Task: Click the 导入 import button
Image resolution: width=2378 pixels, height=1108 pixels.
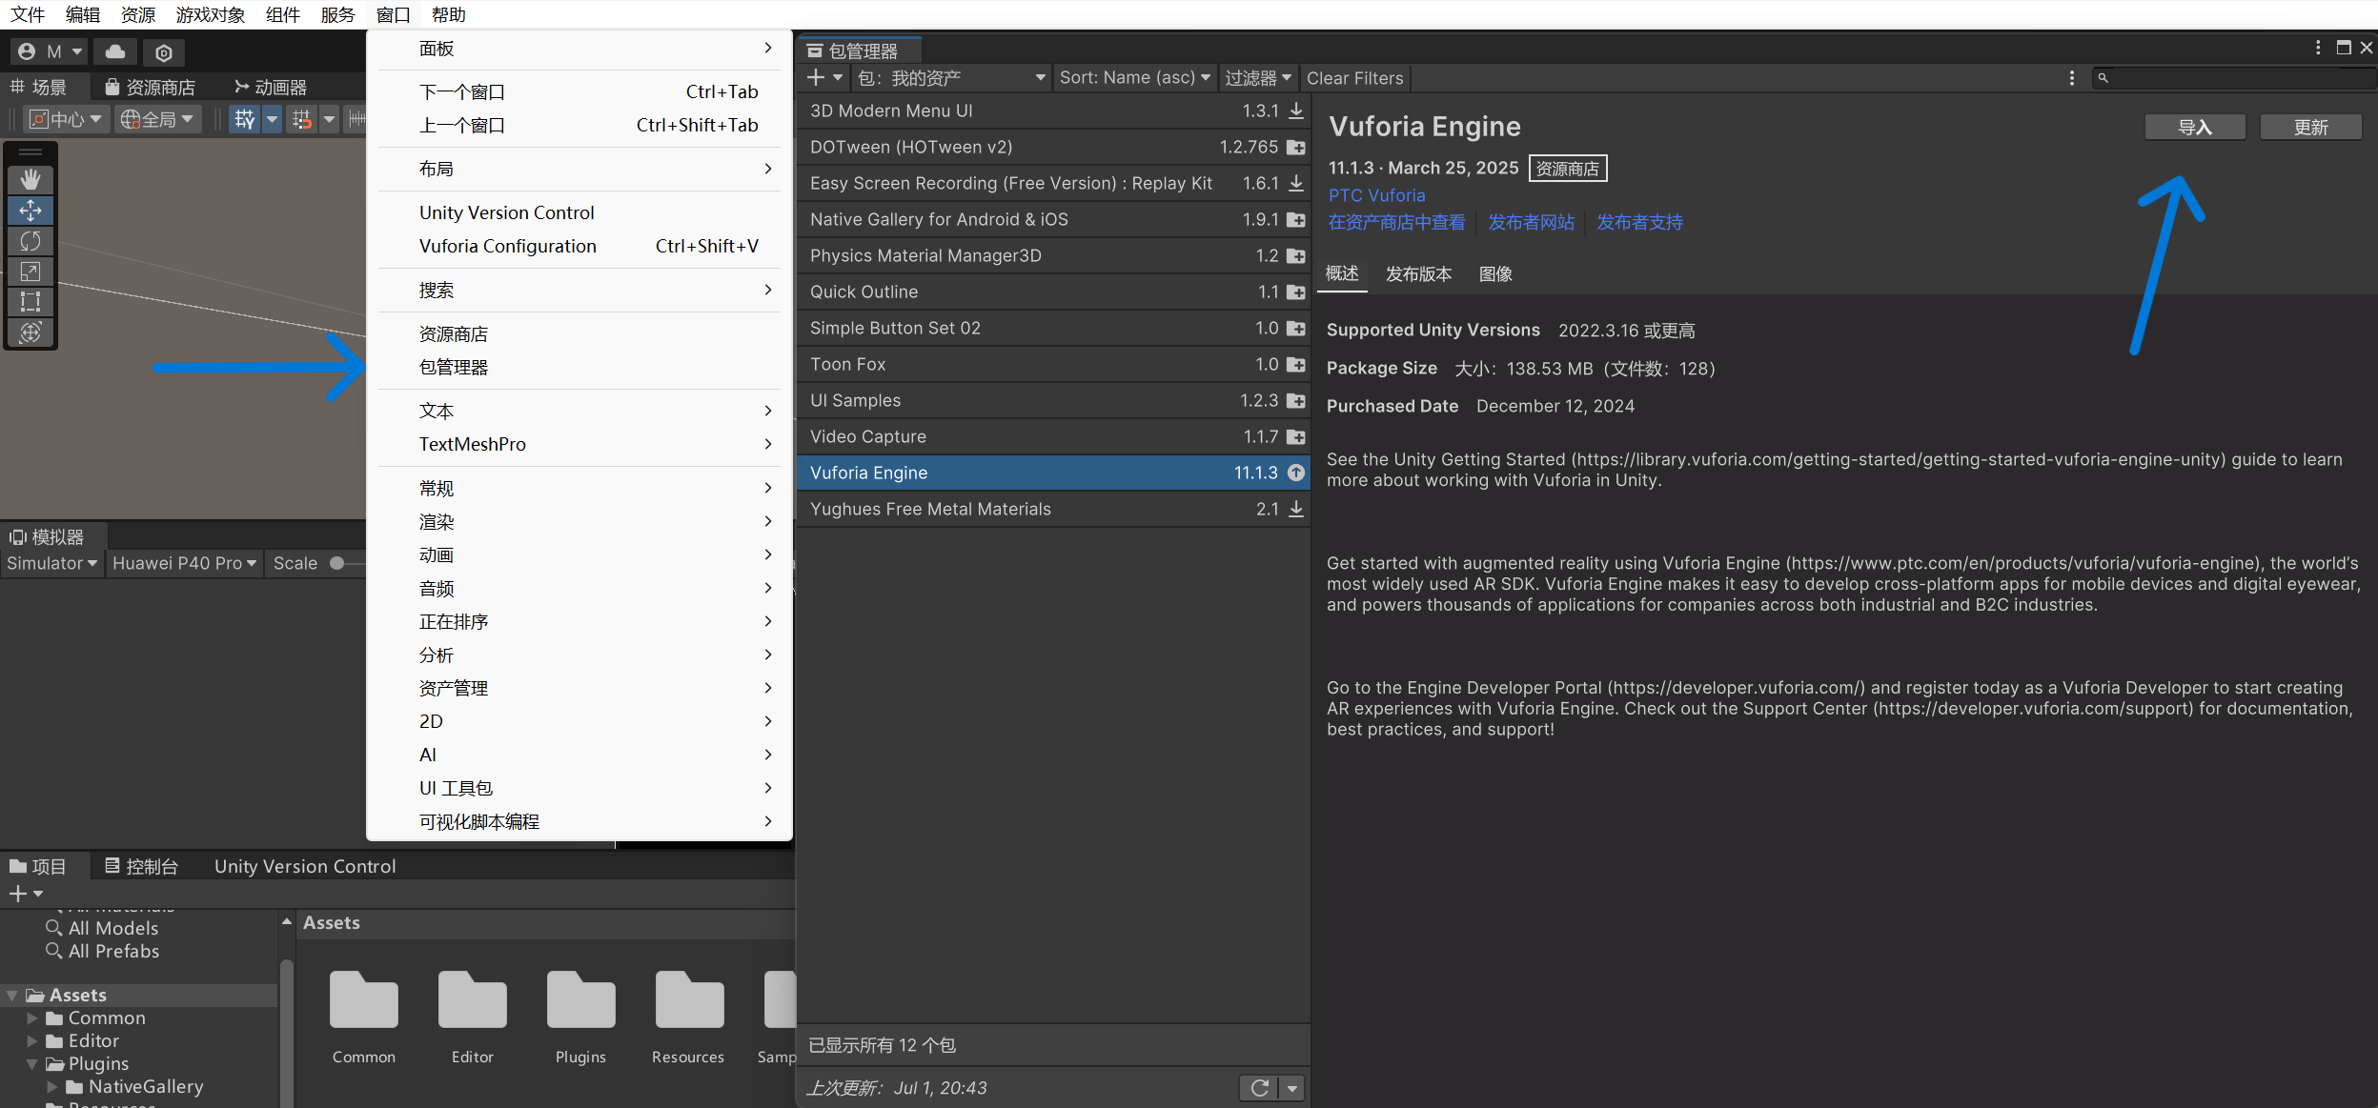Action: click(2195, 128)
